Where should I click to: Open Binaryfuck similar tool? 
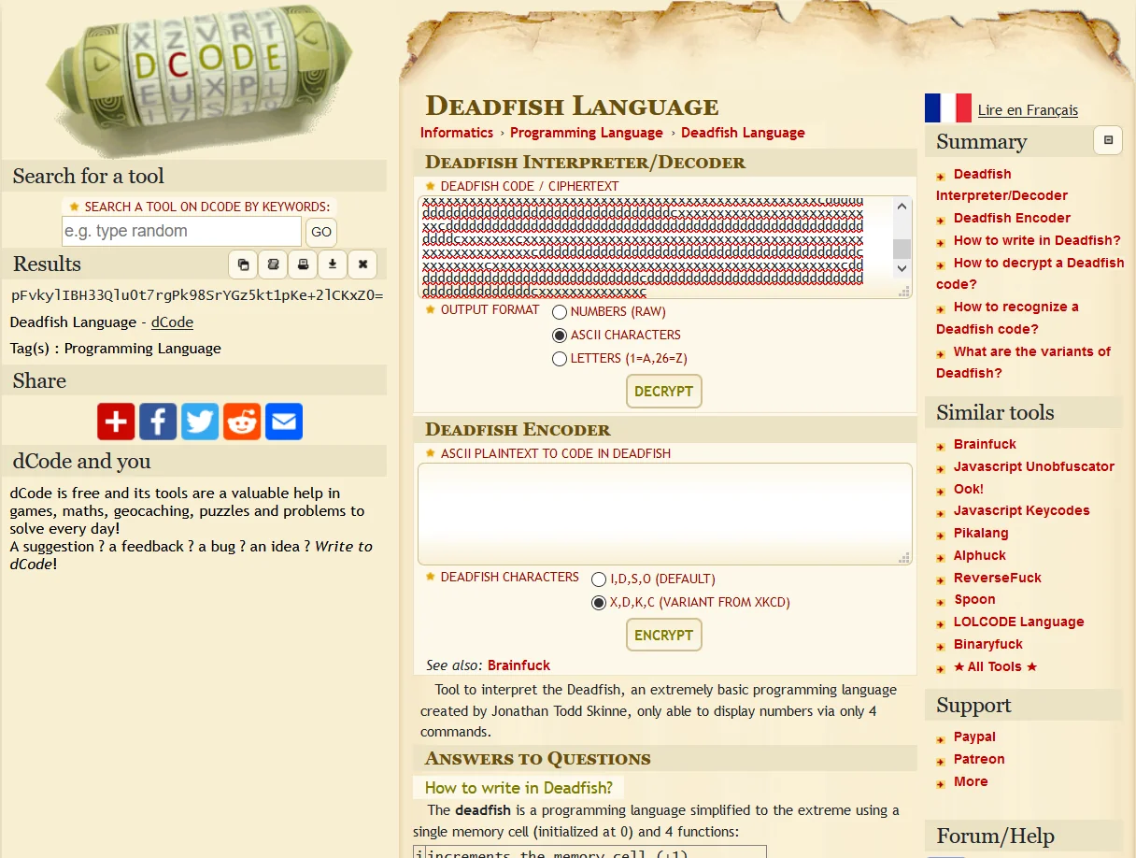coord(988,644)
